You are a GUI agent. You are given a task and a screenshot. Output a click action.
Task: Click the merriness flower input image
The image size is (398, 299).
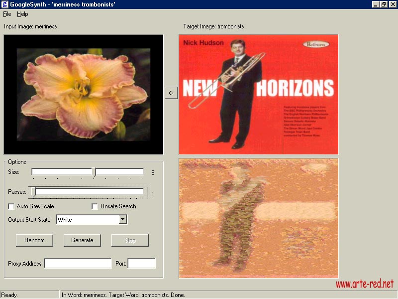point(84,94)
